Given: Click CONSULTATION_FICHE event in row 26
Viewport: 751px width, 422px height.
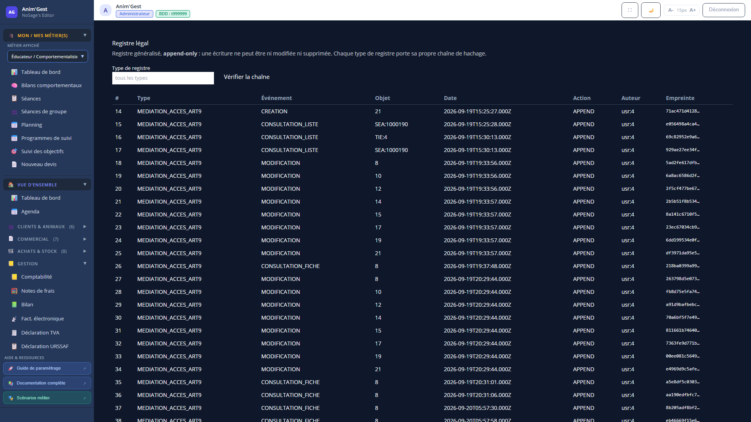Looking at the screenshot, I should (x=290, y=266).
